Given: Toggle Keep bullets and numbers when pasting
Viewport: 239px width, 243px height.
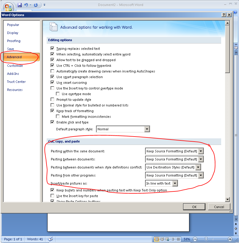Looking at the screenshot, I should point(52,190).
